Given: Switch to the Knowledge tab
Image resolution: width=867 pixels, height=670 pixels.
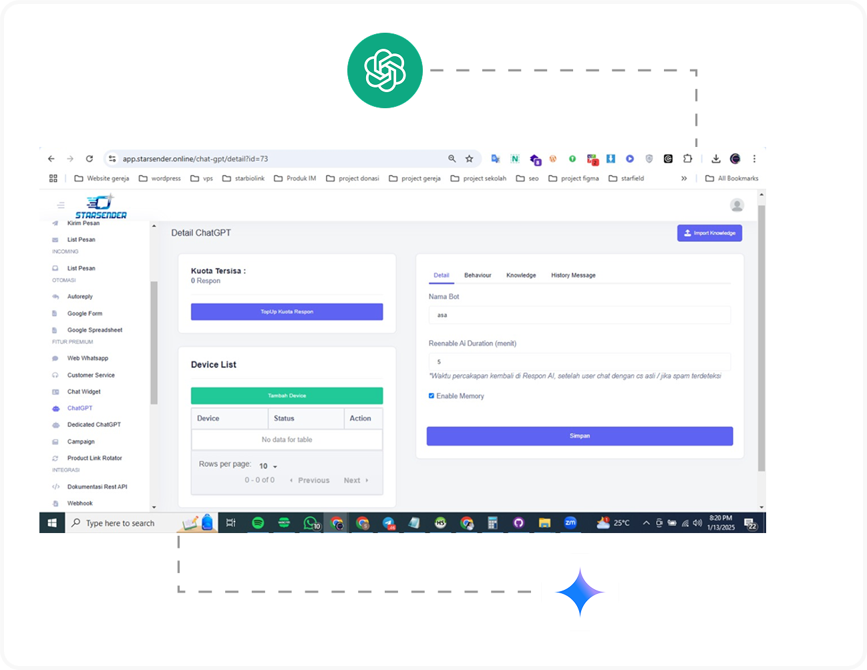Looking at the screenshot, I should [x=521, y=275].
